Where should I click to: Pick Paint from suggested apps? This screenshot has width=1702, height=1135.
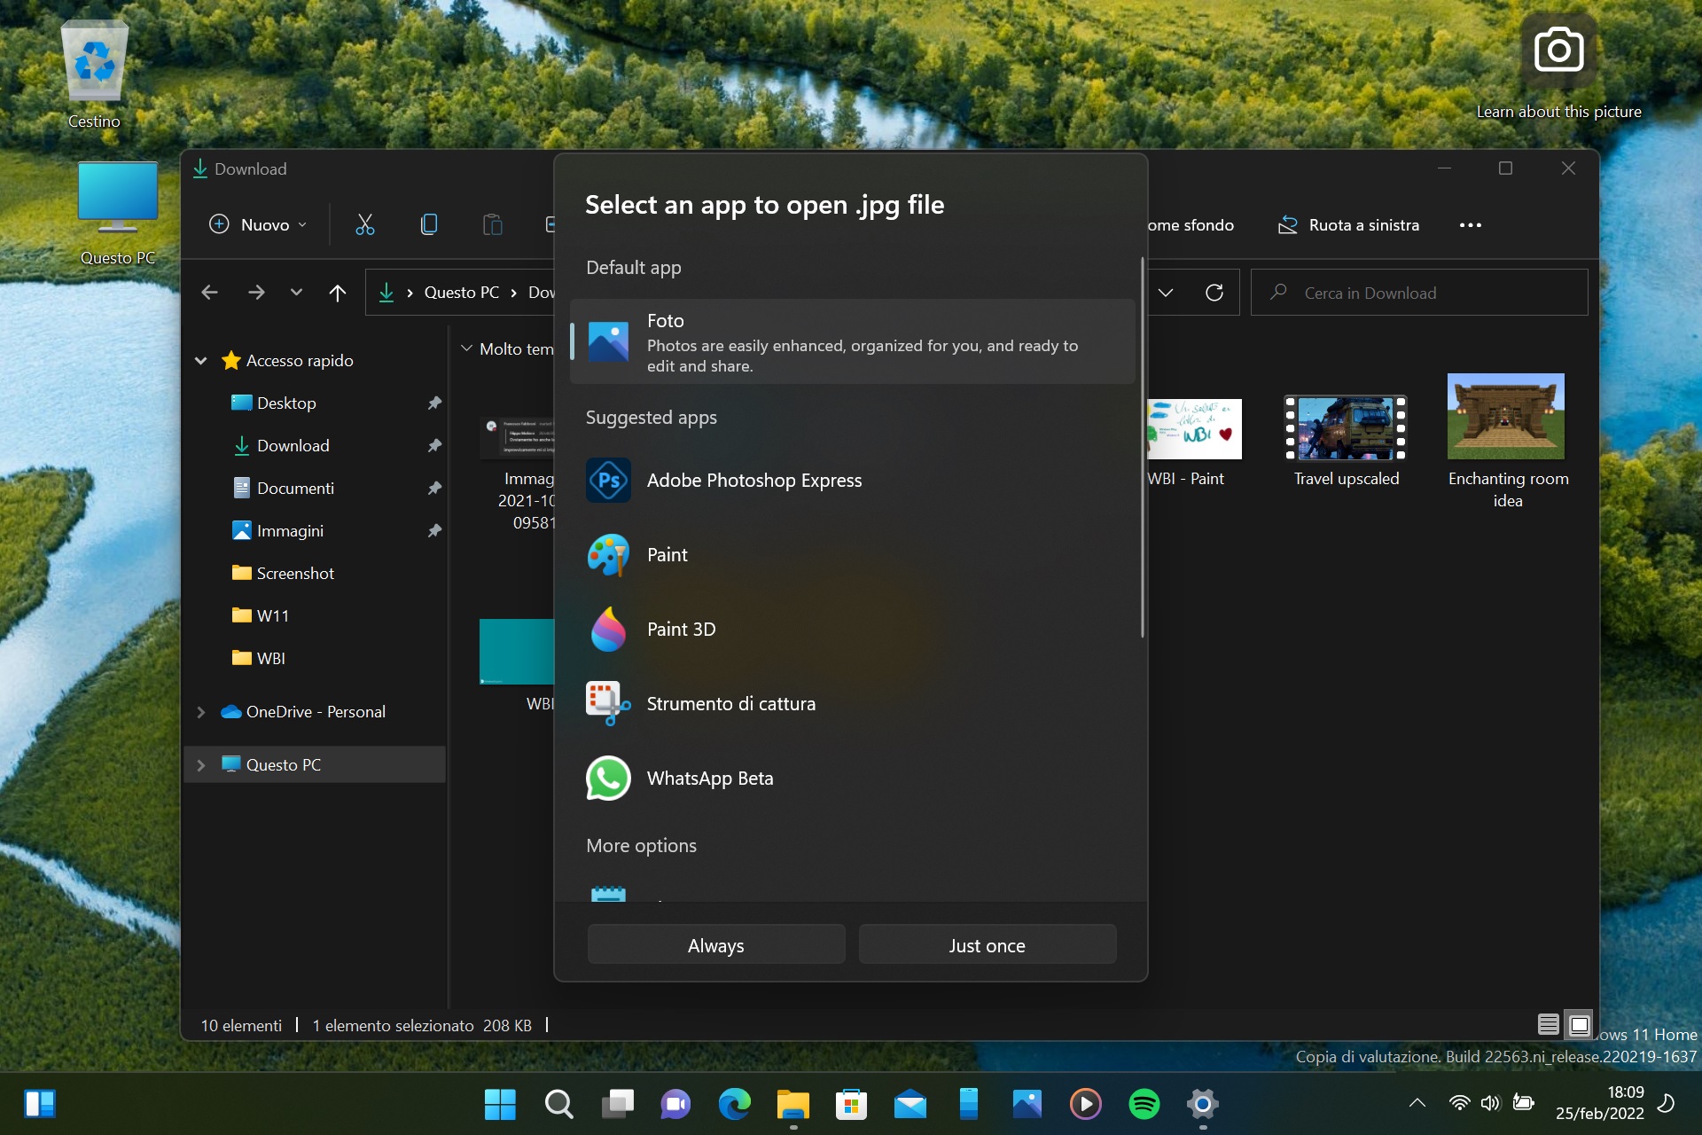point(852,554)
